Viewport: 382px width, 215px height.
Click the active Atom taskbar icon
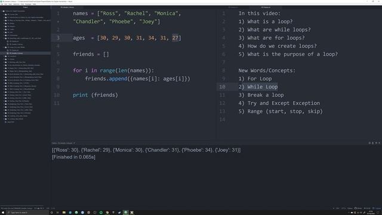pos(125,213)
